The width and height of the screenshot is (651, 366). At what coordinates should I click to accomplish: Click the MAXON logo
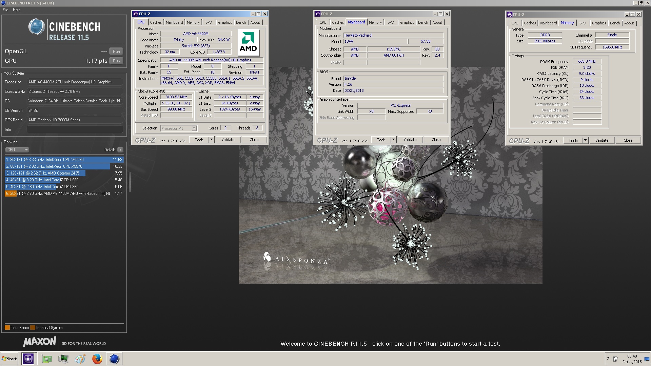coord(39,342)
